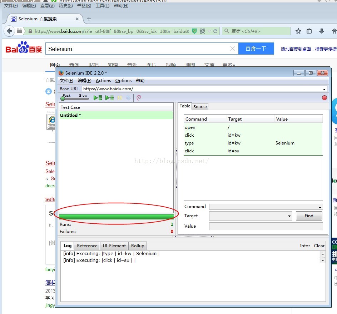Apply rollup rules spiral icon
Viewport: 337px width, 314px height.
click(x=139, y=98)
